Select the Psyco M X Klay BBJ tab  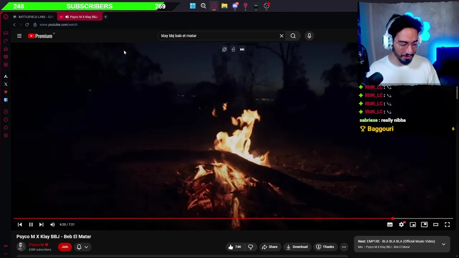click(80, 17)
